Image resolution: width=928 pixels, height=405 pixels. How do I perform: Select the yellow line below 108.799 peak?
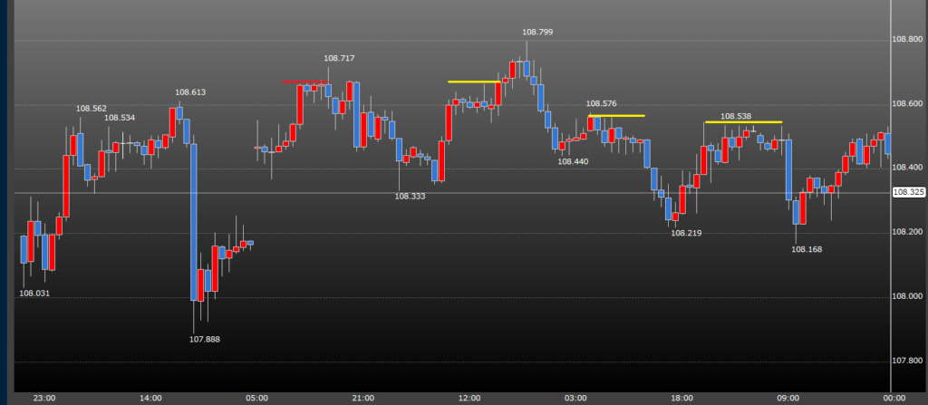pos(474,82)
